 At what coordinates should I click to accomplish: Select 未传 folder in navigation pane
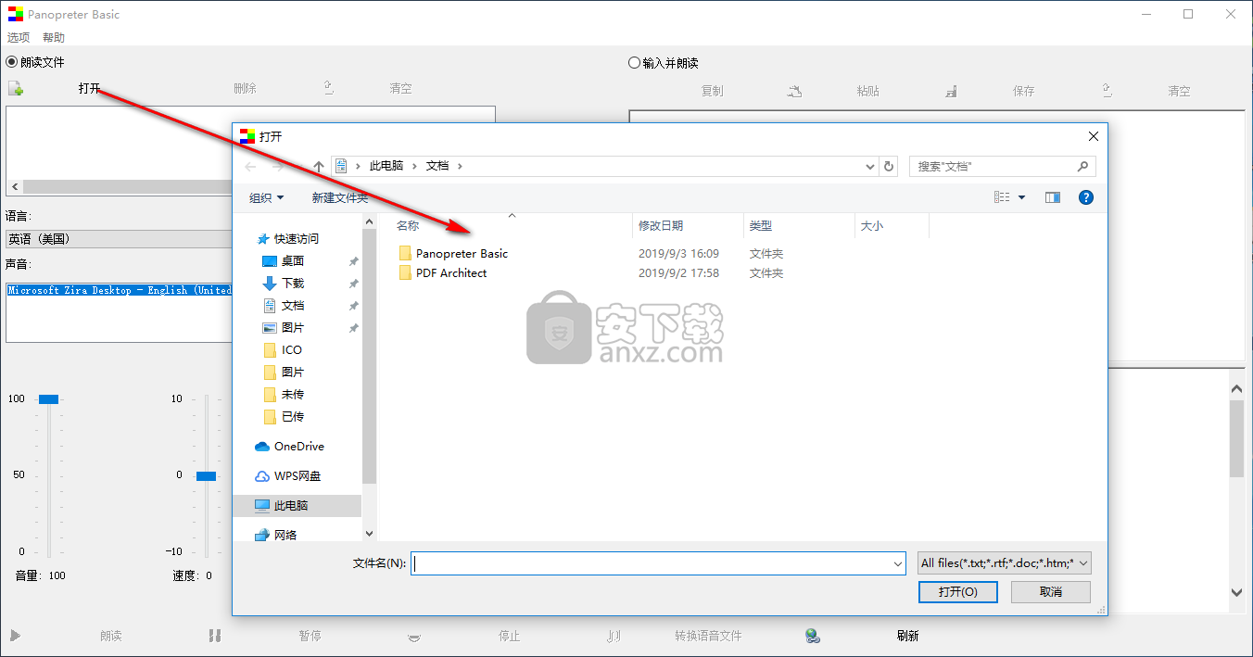pyautogui.click(x=293, y=394)
